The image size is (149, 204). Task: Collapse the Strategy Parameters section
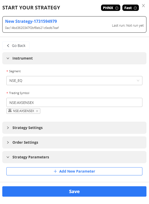pyautogui.click(x=74, y=157)
